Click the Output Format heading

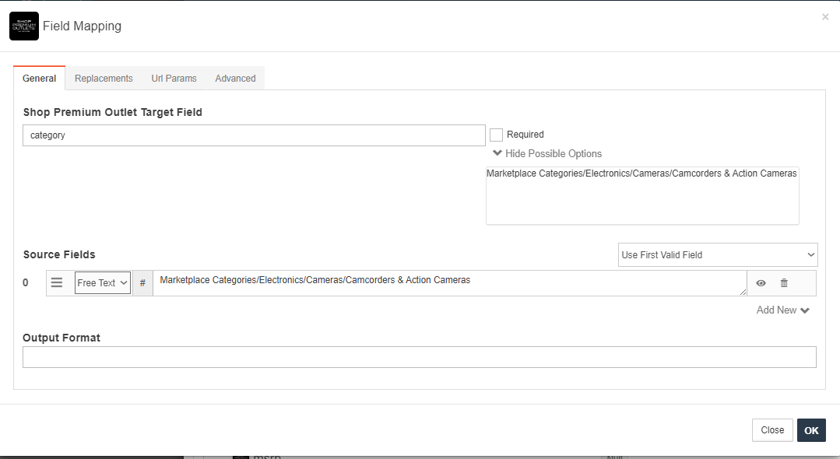click(x=61, y=338)
